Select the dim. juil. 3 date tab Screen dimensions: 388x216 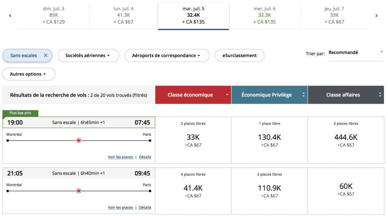(54, 15)
